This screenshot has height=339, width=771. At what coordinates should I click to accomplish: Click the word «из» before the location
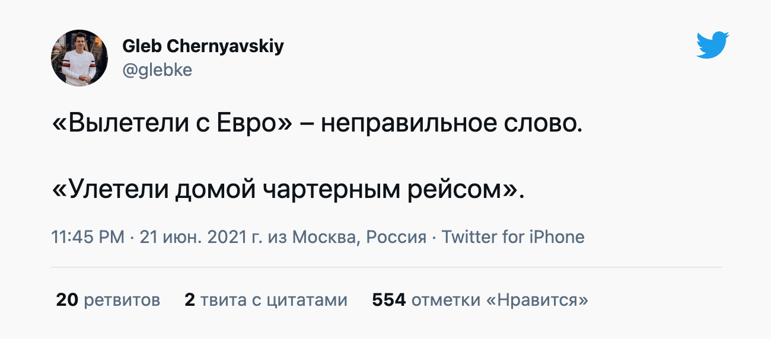(x=278, y=238)
